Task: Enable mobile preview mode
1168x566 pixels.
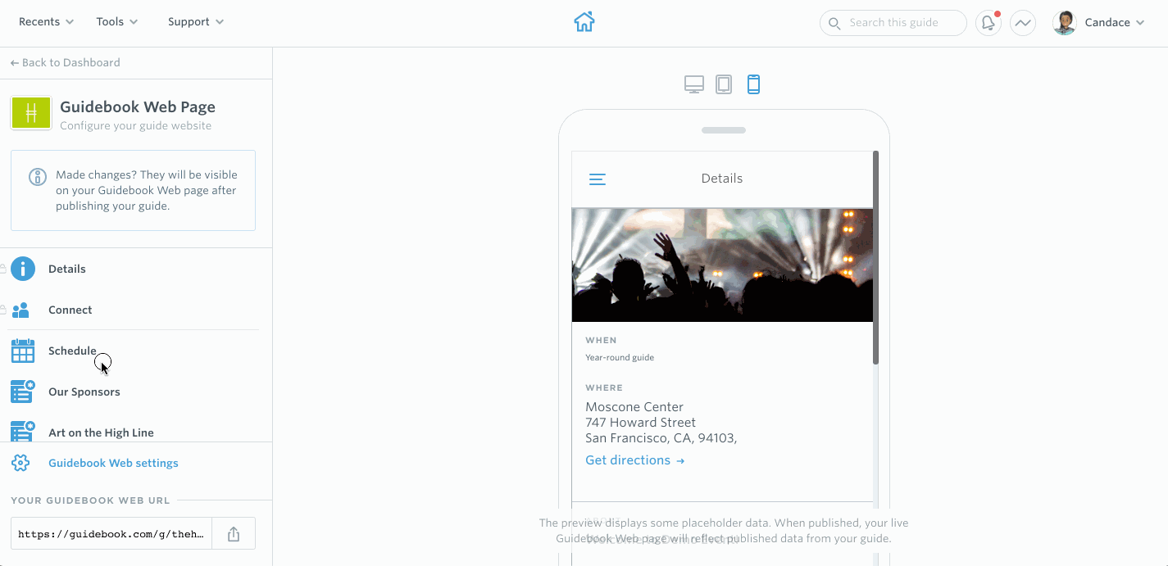Action: (x=753, y=84)
